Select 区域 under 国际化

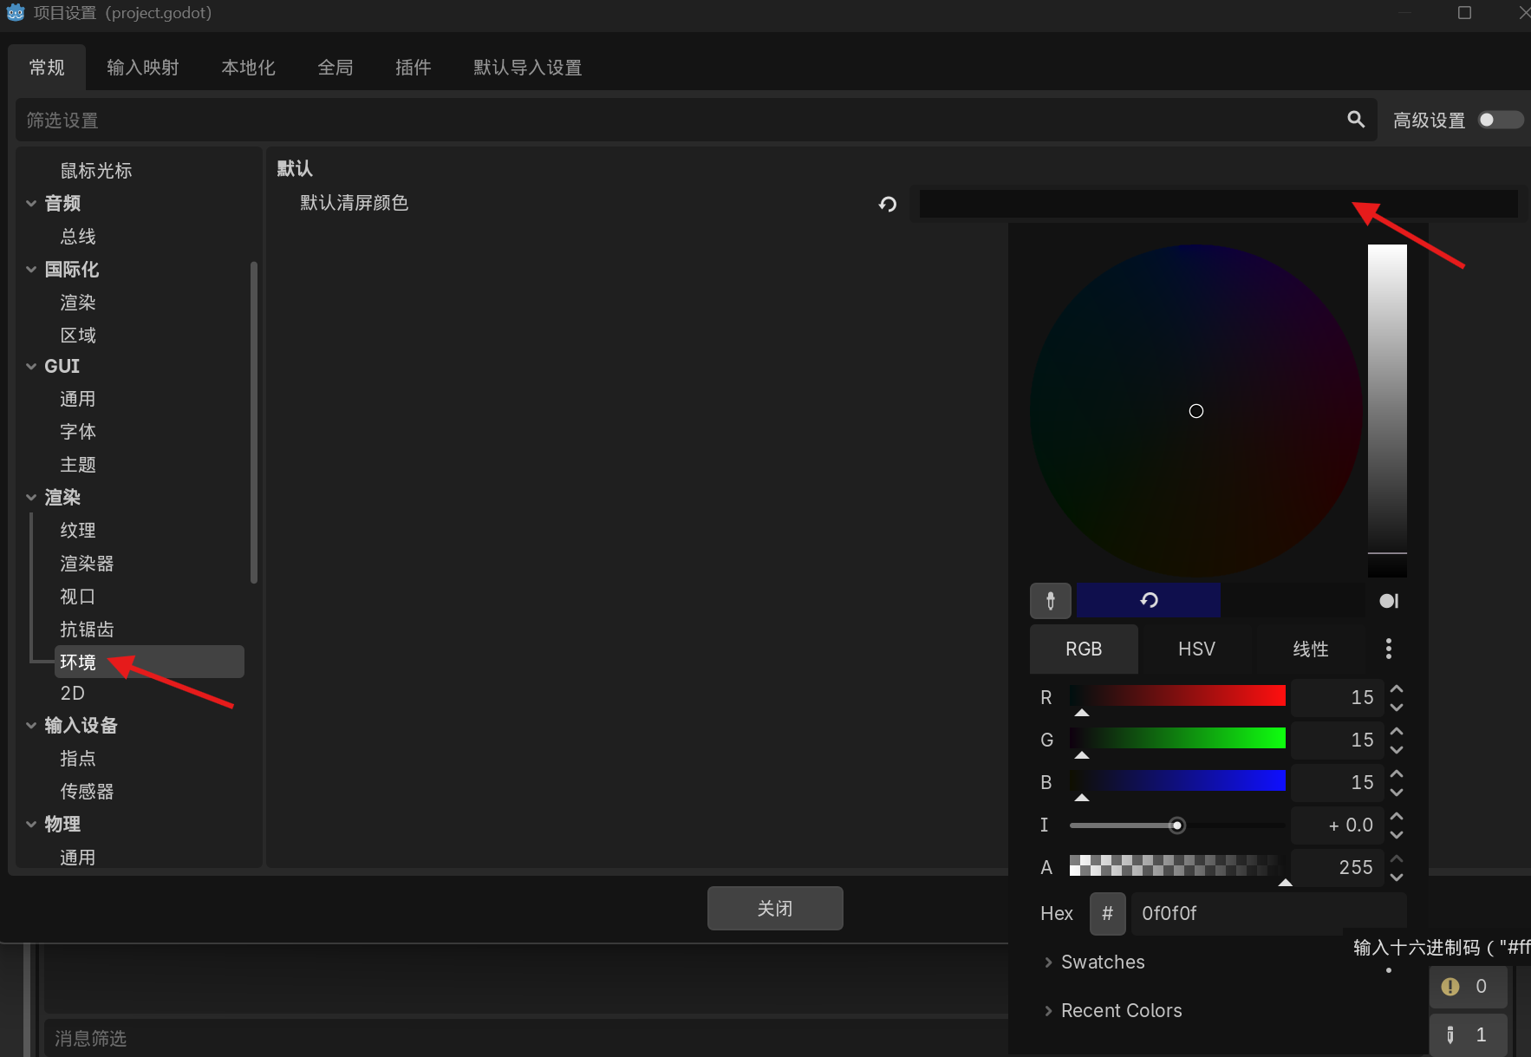pos(78,335)
